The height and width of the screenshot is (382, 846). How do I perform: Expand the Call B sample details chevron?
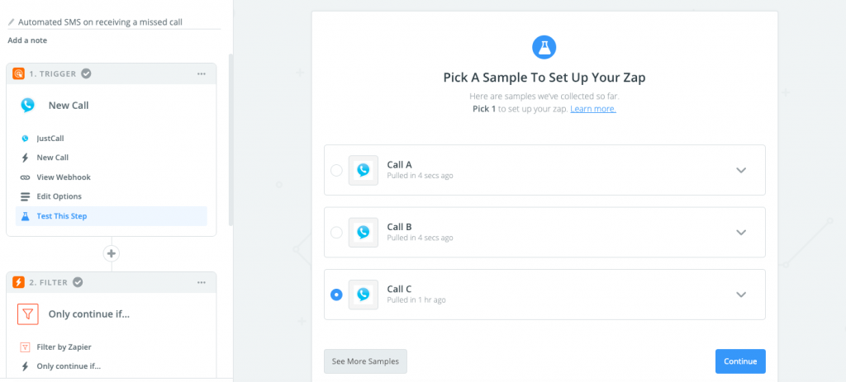point(741,233)
